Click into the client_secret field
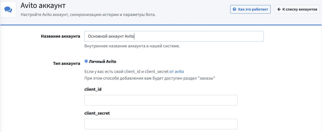The height and width of the screenshot is (132, 322). click(161, 124)
